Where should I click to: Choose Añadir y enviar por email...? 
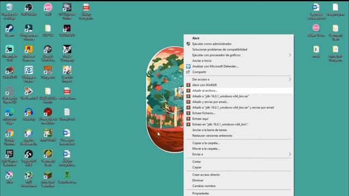[239, 102]
